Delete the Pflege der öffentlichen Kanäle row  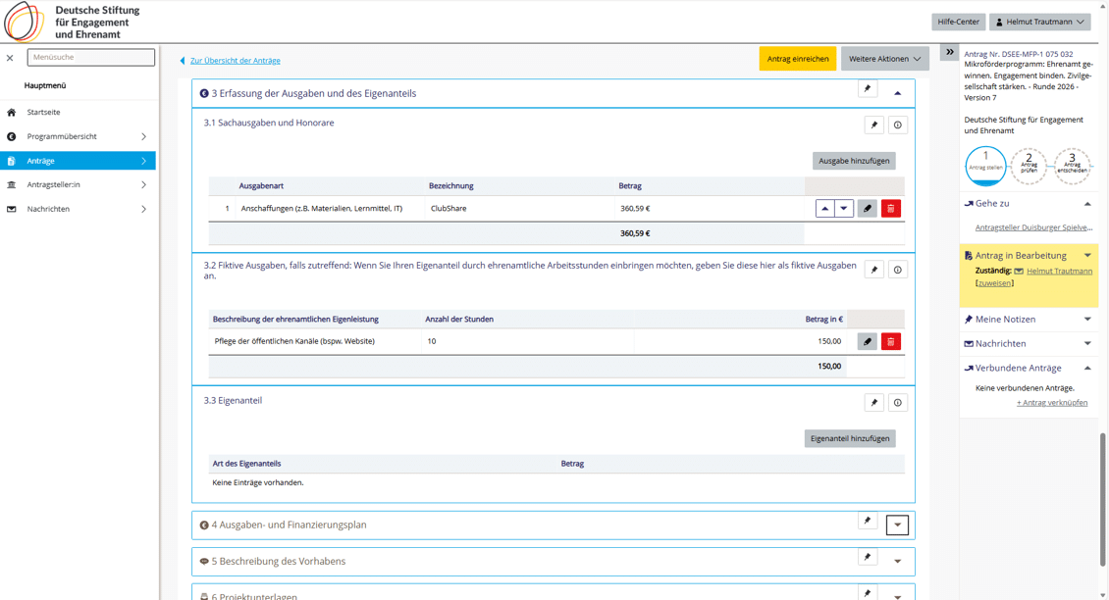(x=890, y=342)
